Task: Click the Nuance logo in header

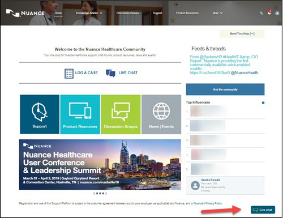Action: click(x=25, y=13)
